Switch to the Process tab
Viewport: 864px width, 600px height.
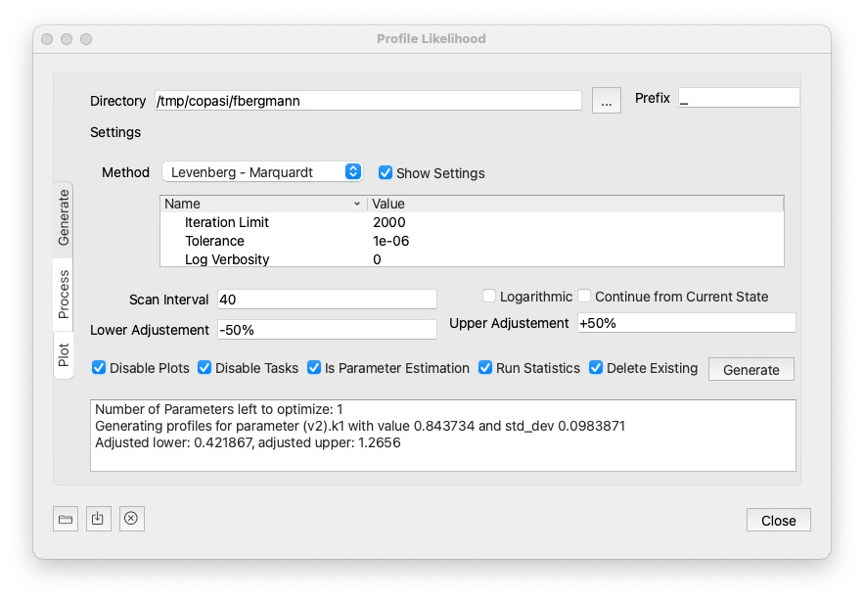click(x=64, y=294)
